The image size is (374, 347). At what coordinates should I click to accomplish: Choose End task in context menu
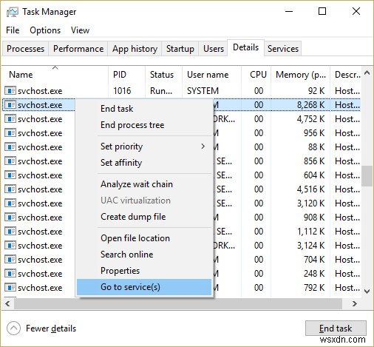[x=144, y=109]
